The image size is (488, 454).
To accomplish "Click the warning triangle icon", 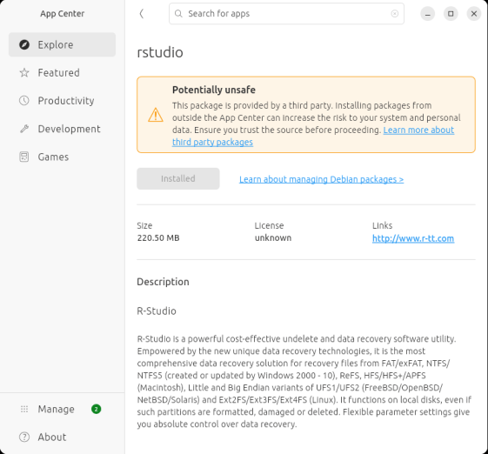I will [x=156, y=115].
